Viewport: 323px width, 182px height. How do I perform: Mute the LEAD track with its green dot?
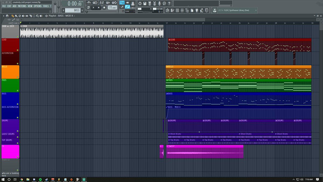pos(17,50)
